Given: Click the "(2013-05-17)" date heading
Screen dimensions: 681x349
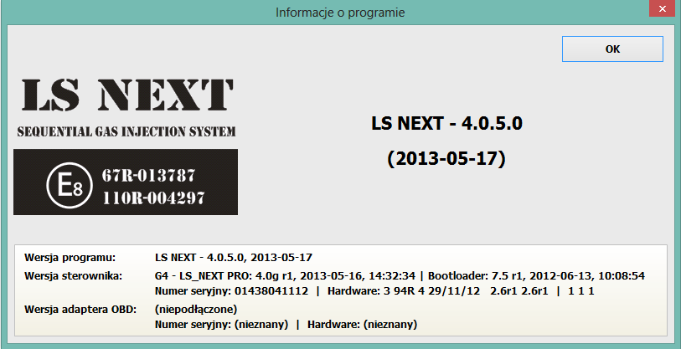Looking at the screenshot, I should (x=446, y=159).
